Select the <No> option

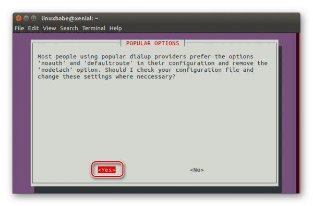click(197, 170)
